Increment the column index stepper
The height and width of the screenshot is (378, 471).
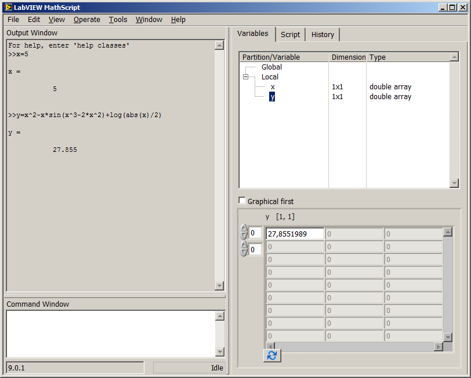tap(244, 245)
